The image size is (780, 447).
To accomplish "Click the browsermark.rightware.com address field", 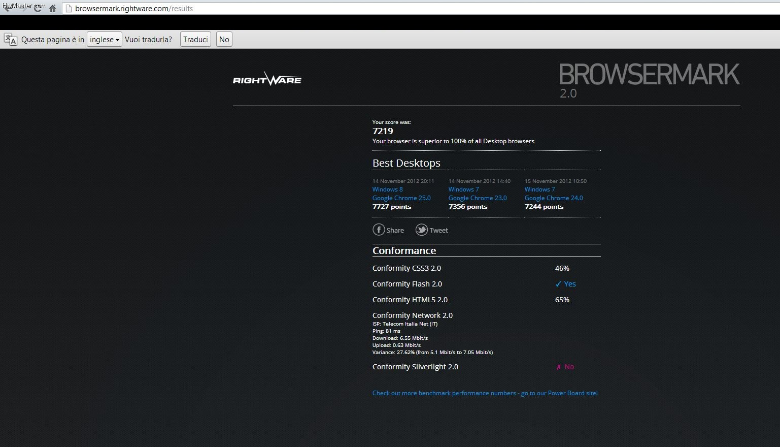I will point(421,9).
